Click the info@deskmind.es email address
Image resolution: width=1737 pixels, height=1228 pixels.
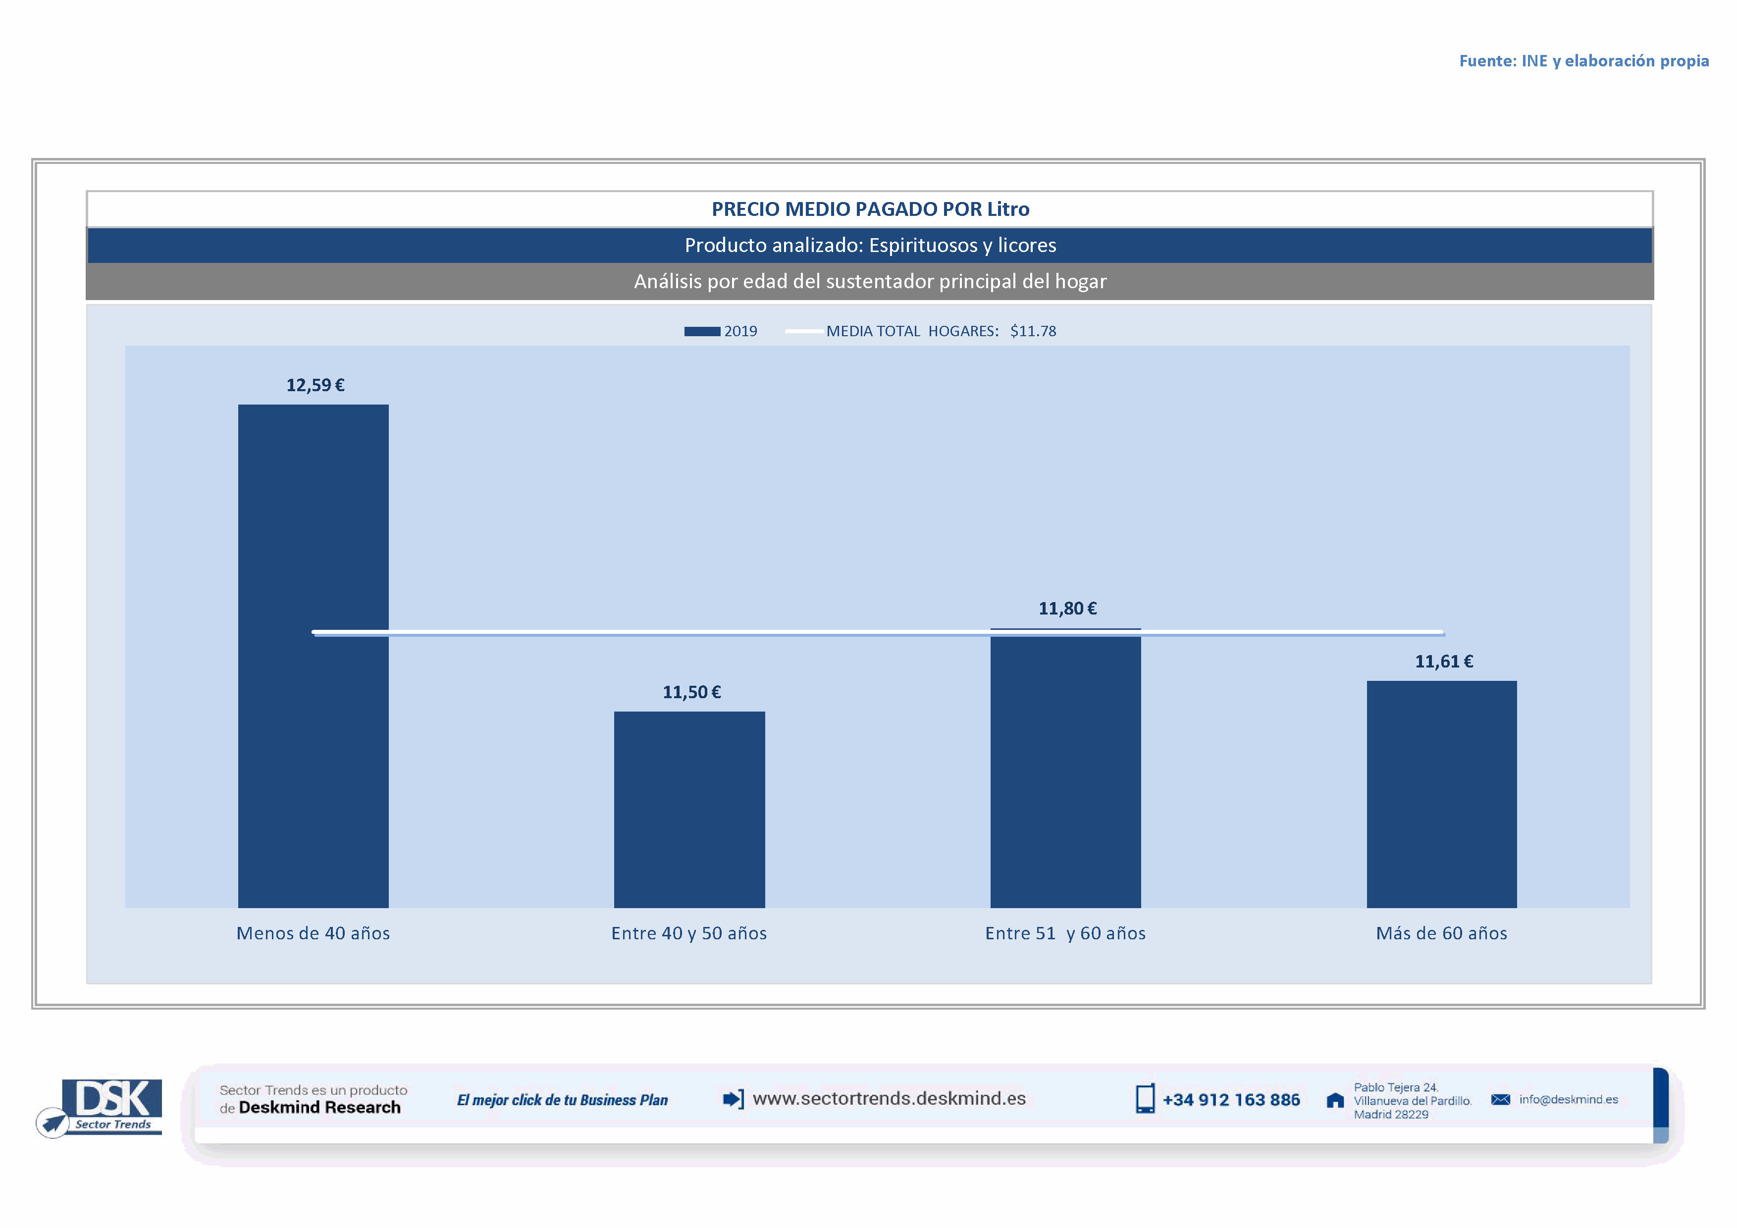pos(1568,1099)
